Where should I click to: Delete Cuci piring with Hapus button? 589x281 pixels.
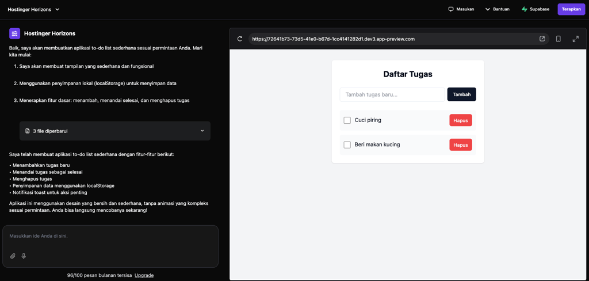pos(461,120)
